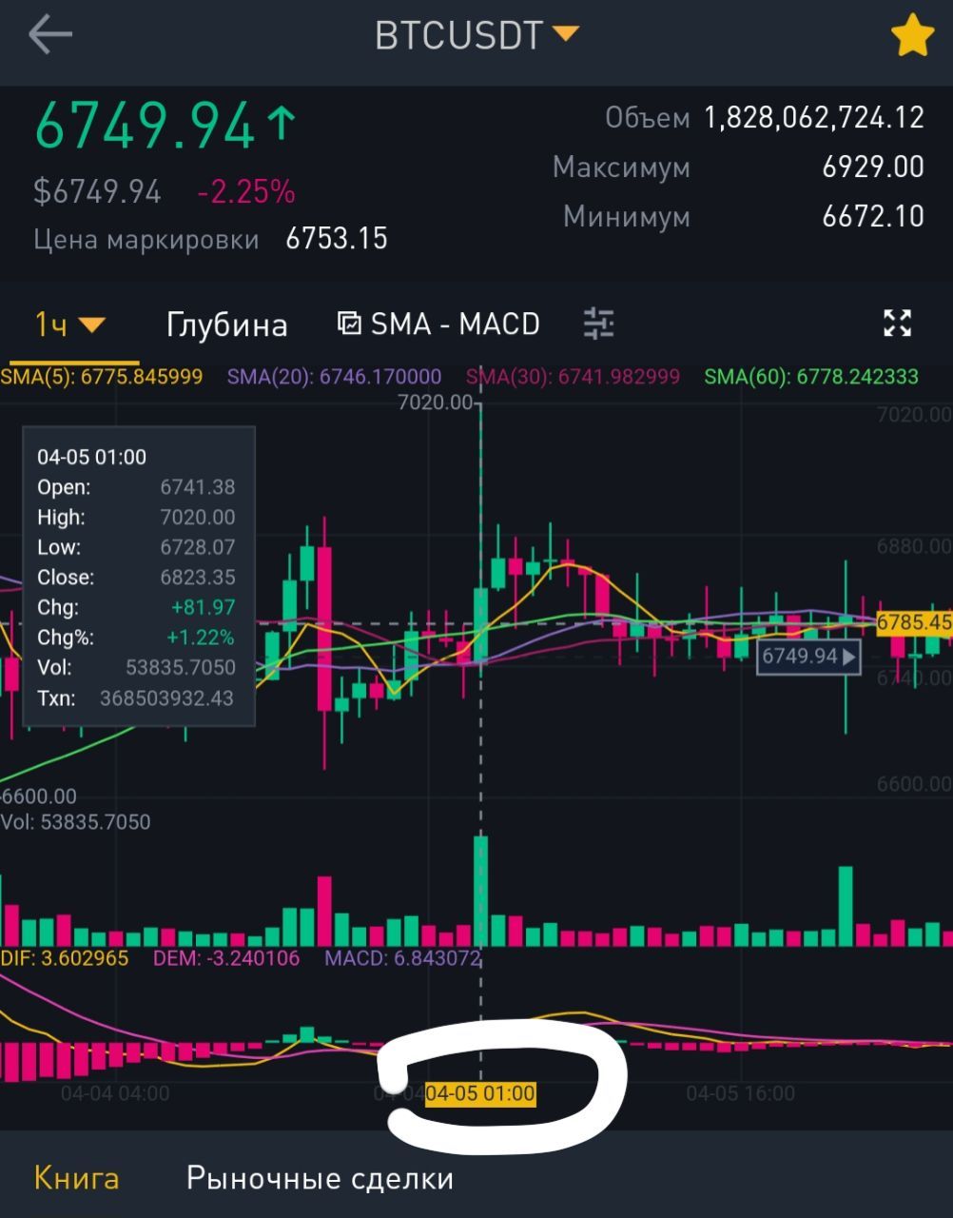953x1218 pixels.
Task: Open the chart settings sliders icon
Action: coord(598,324)
